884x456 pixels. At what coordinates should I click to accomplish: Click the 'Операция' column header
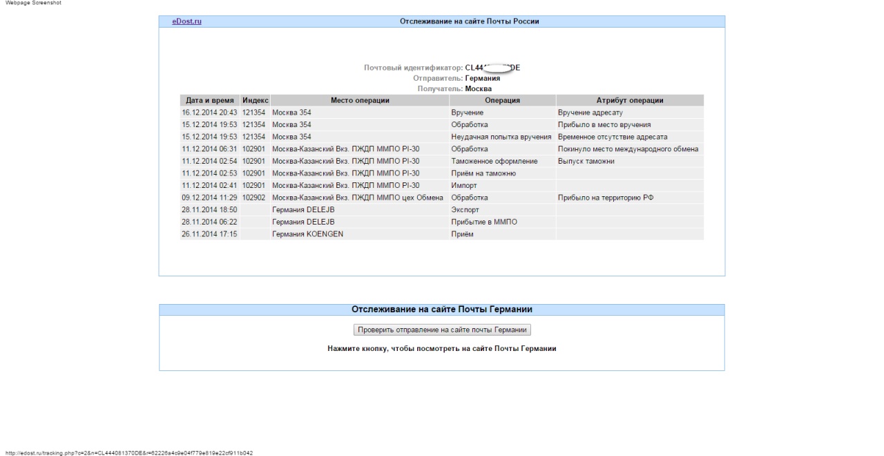click(x=502, y=100)
